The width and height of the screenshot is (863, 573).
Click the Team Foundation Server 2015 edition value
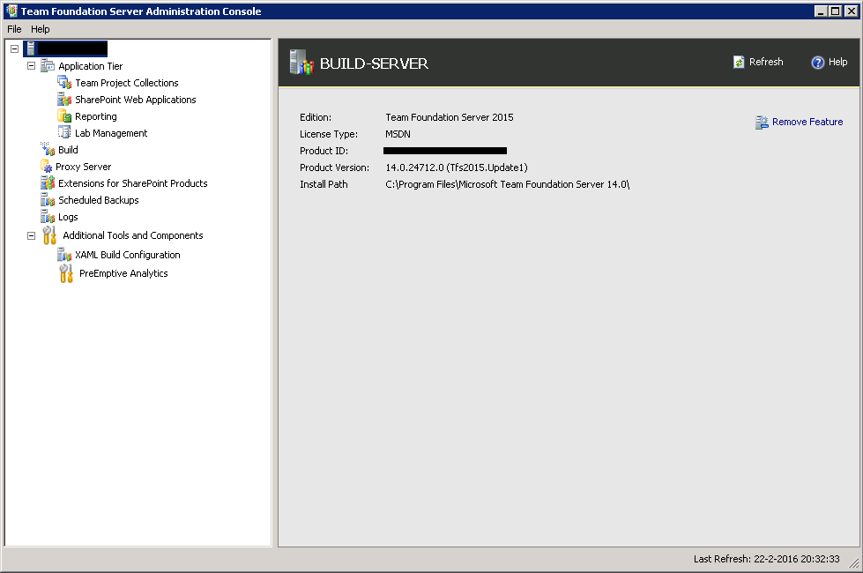point(449,117)
